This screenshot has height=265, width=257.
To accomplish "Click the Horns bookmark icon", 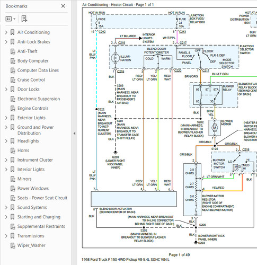I will click(13, 151).
